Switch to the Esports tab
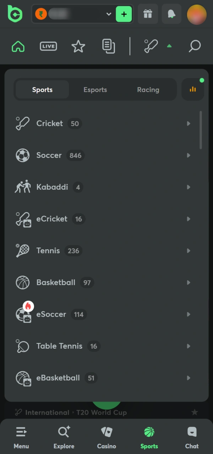Screen dimensions: 213x454 coord(95,89)
